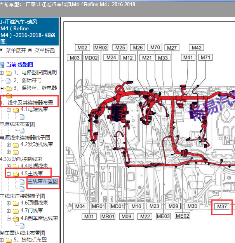Viewport: 235px width, 243px height.
Task: Click the 4.2发动机线束 folder icon
Action: pos(16,145)
